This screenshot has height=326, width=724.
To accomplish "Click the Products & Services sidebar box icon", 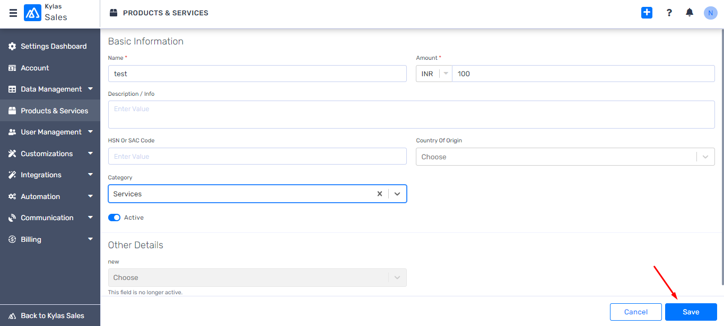I will pyautogui.click(x=12, y=111).
